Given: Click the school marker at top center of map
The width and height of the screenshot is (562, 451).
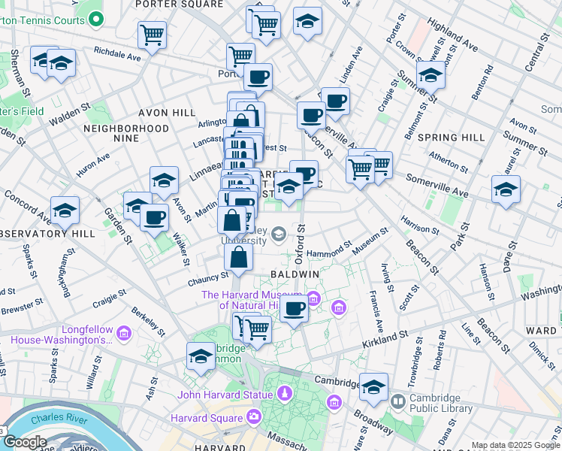Looking at the screenshot, I should tap(307, 23).
